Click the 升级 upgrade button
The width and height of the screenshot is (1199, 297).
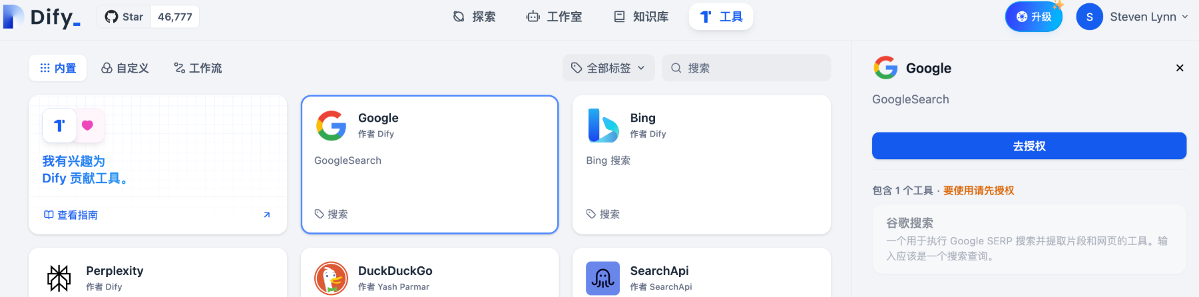(1033, 17)
